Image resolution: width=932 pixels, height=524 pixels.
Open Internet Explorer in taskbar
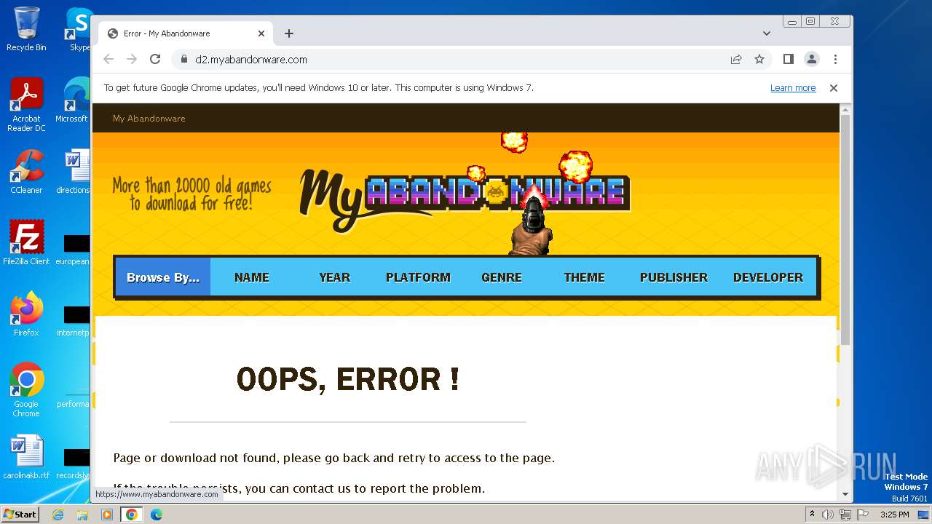click(x=58, y=515)
